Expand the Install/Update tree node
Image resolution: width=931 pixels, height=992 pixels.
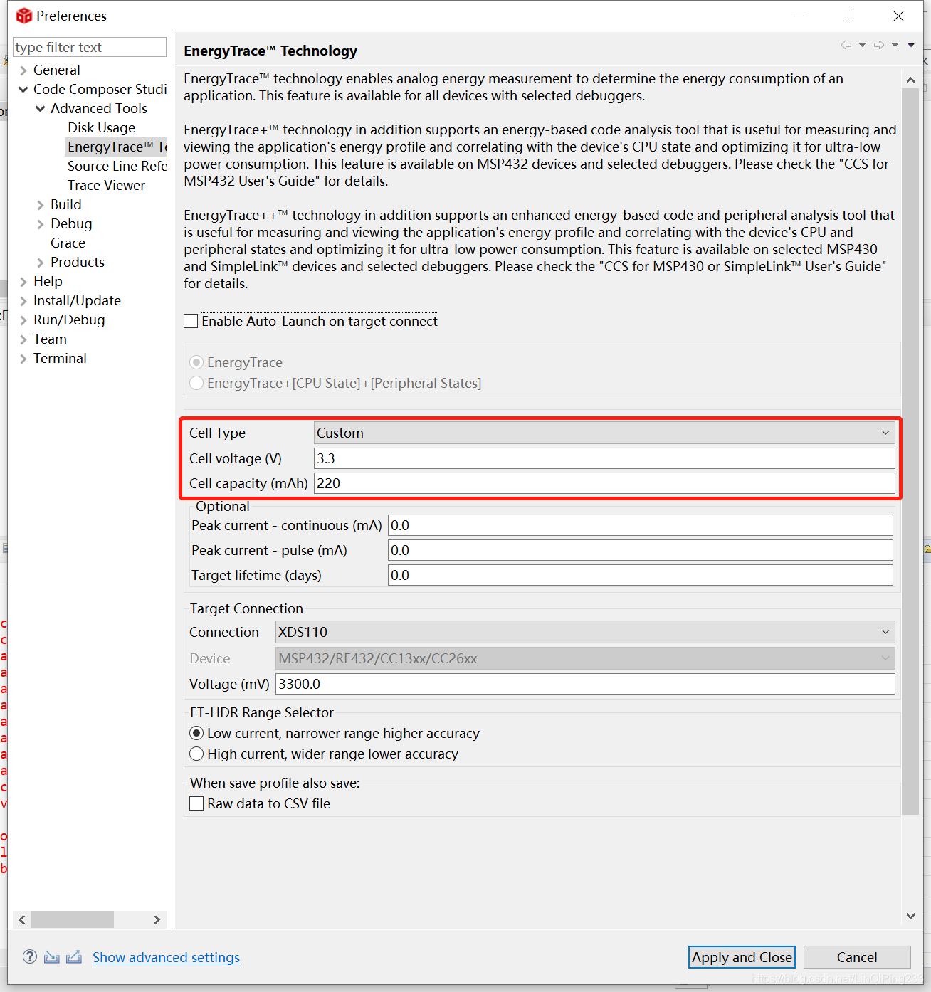pos(23,301)
